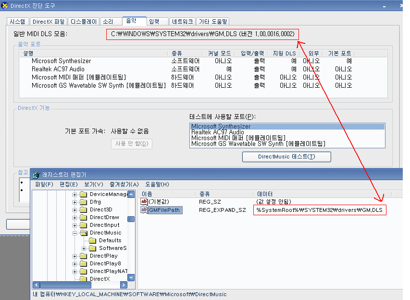Select the DirectDraw folder icon

tap(84, 218)
